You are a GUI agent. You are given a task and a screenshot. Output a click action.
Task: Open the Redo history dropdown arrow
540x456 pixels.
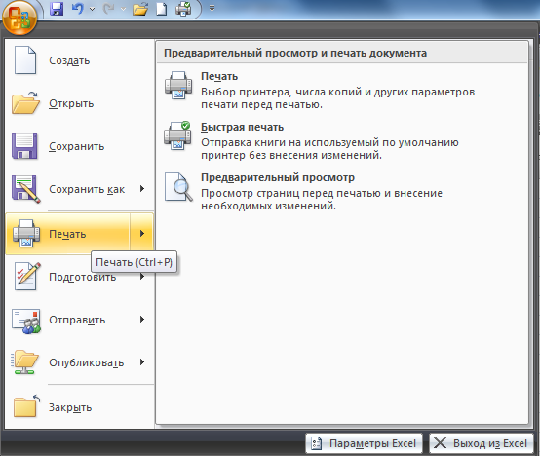(x=123, y=9)
